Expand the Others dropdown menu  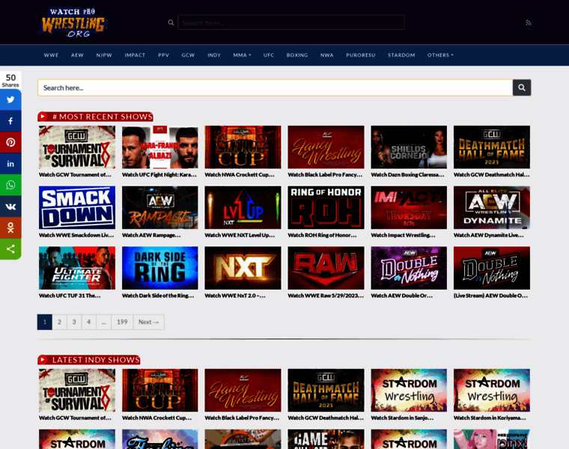click(440, 55)
